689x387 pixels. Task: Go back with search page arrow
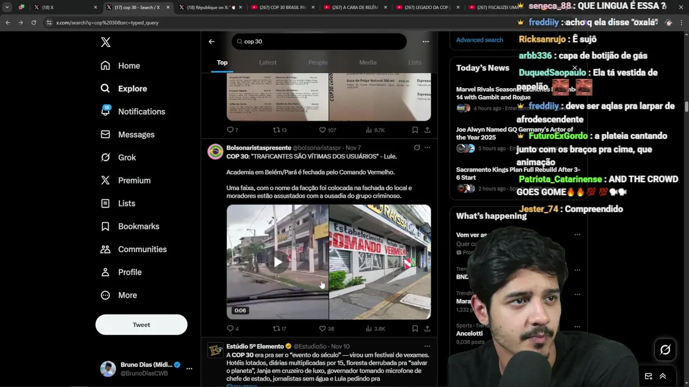coord(212,41)
